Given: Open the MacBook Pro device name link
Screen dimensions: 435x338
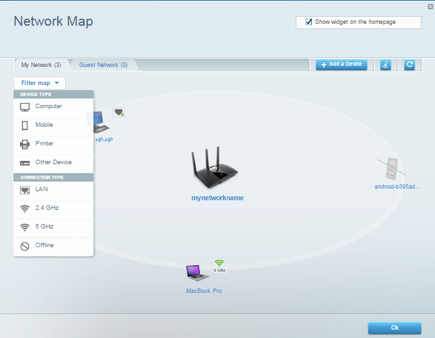Looking at the screenshot, I should point(204,291).
